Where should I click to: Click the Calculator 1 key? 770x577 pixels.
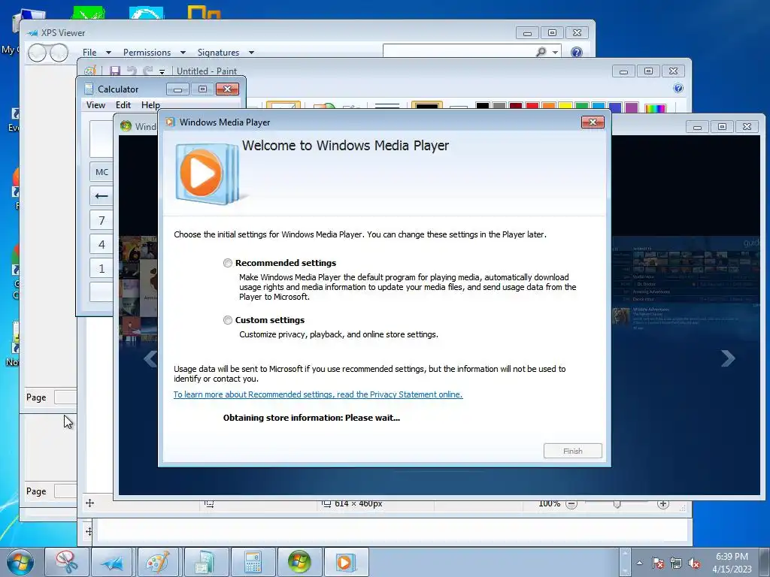(102, 268)
